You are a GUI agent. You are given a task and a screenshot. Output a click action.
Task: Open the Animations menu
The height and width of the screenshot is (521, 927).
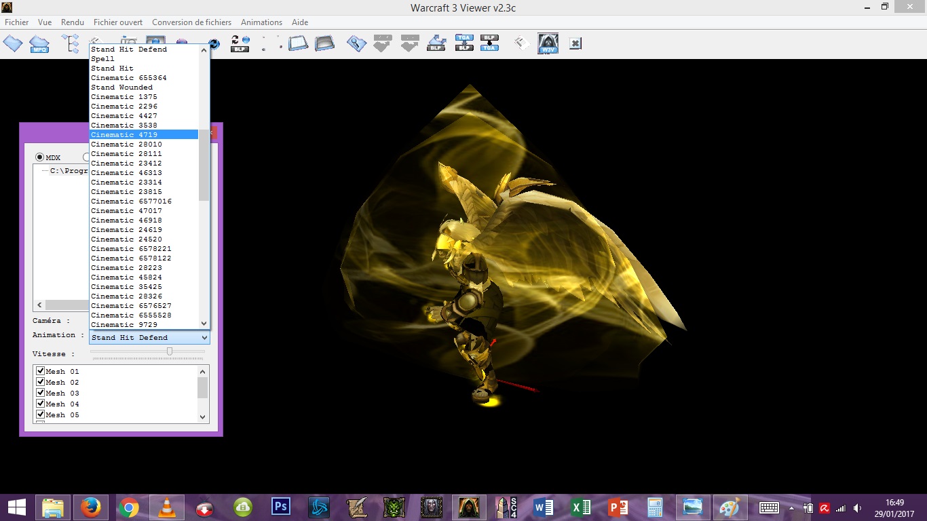(261, 22)
